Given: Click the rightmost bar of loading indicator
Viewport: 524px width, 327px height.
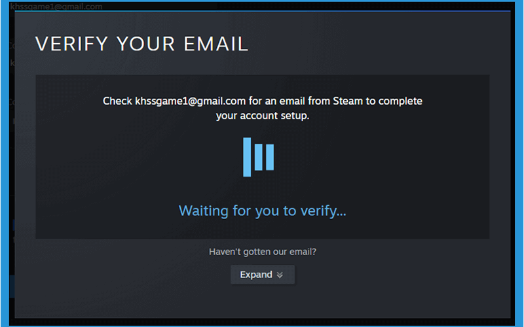Looking at the screenshot, I should point(270,157).
